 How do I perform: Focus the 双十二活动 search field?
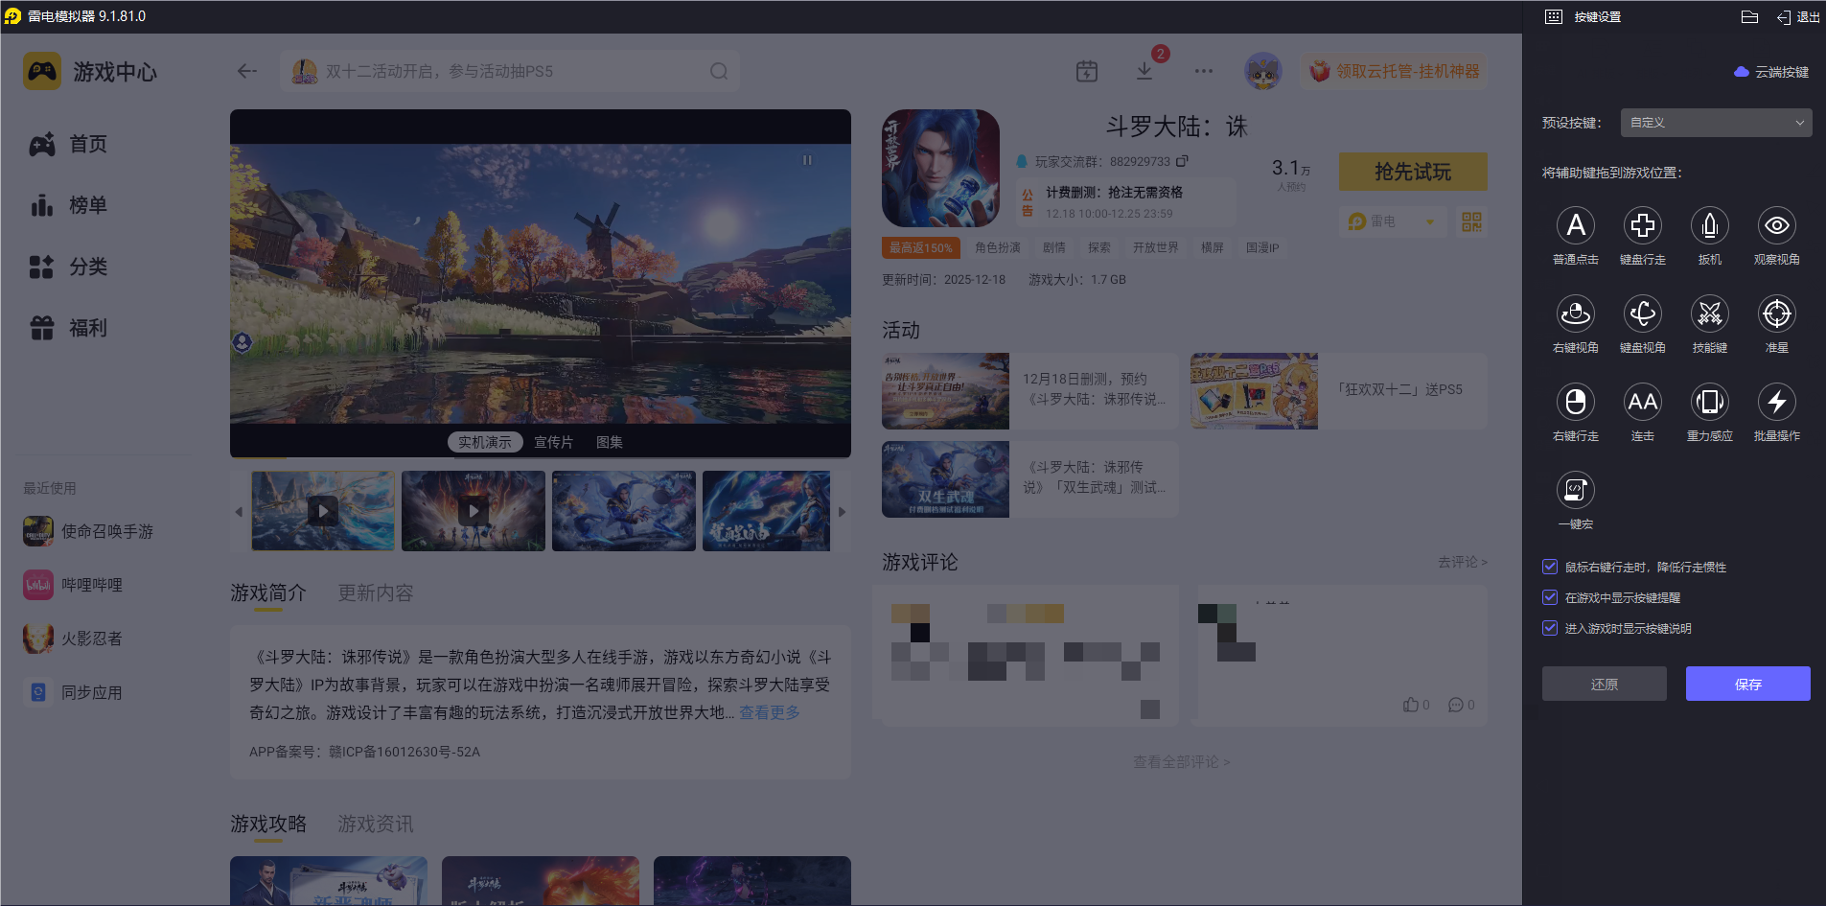(x=510, y=71)
